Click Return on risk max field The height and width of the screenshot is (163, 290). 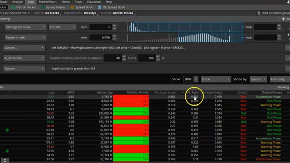coord(265,38)
